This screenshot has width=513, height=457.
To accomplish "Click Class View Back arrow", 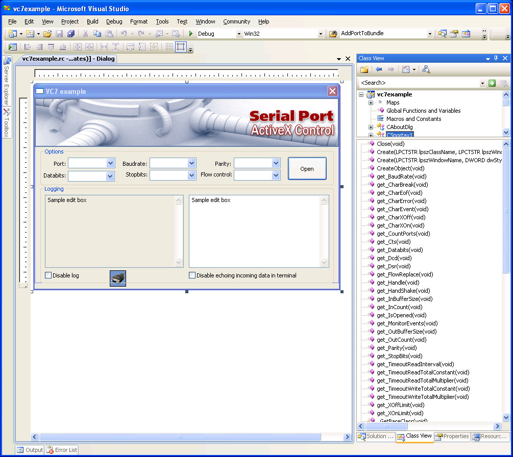I will tap(379, 69).
